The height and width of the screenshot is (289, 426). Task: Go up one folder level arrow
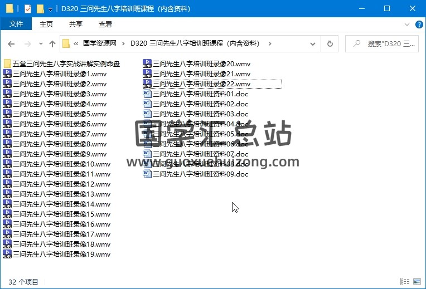(x=52, y=43)
